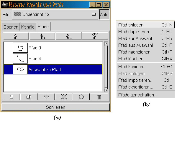Toggle the Auto button
Screen dimensions: 177x147
104,14
